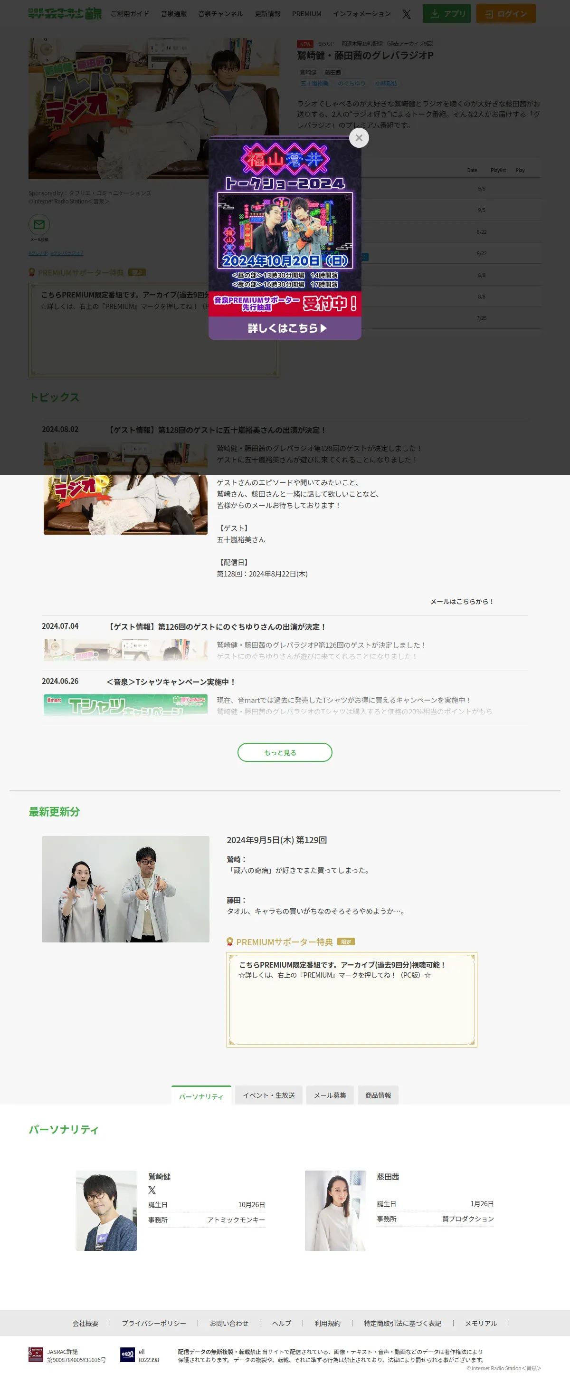Viewport: 570px width, 1383px height.
Task: Select the 藤田茜 cast tag
Action: tap(332, 73)
